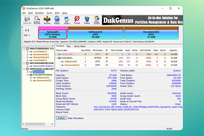Open the Partition menu

click(40, 13)
